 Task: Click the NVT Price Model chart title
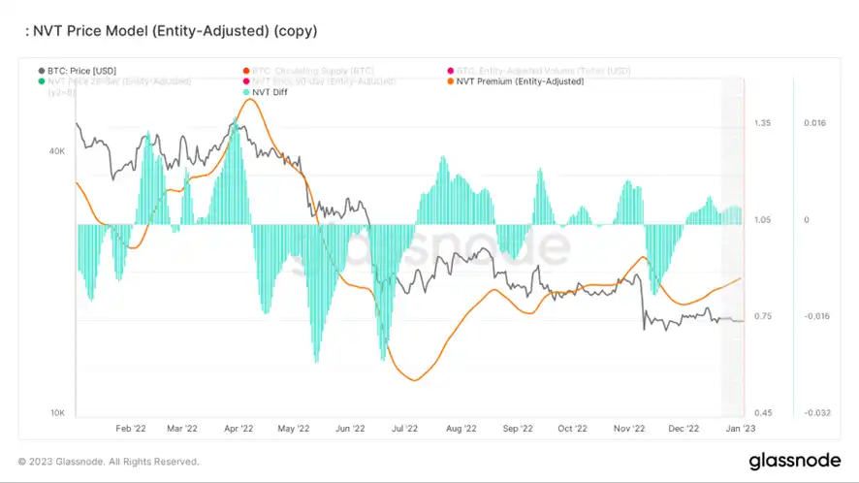(x=172, y=31)
